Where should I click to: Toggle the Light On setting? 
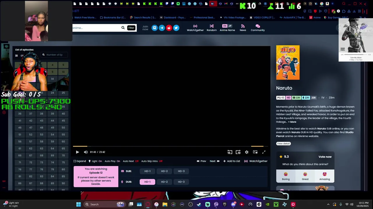pos(95,161)
